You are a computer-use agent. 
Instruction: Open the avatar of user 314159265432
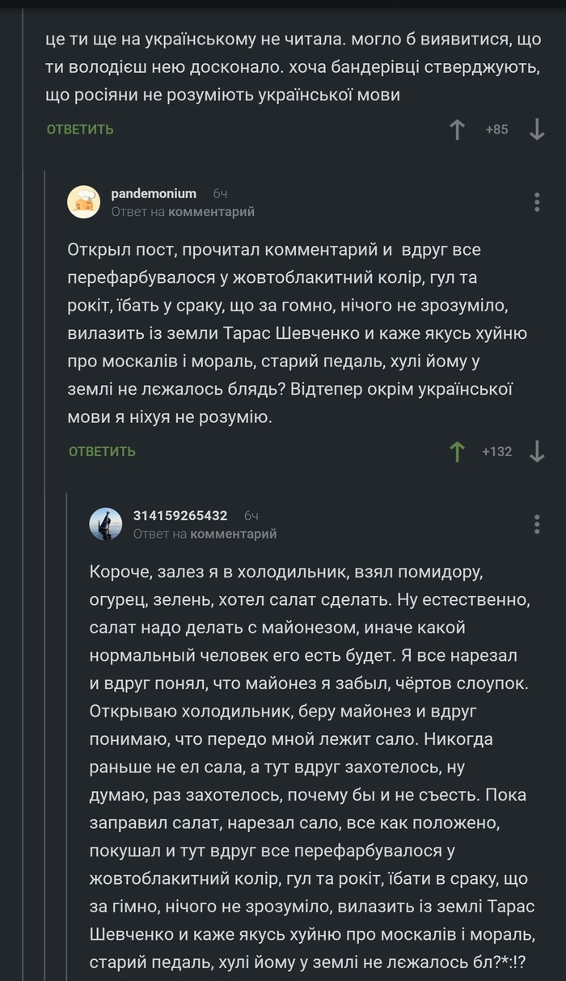pyautogui.click(x=105, y=521)
